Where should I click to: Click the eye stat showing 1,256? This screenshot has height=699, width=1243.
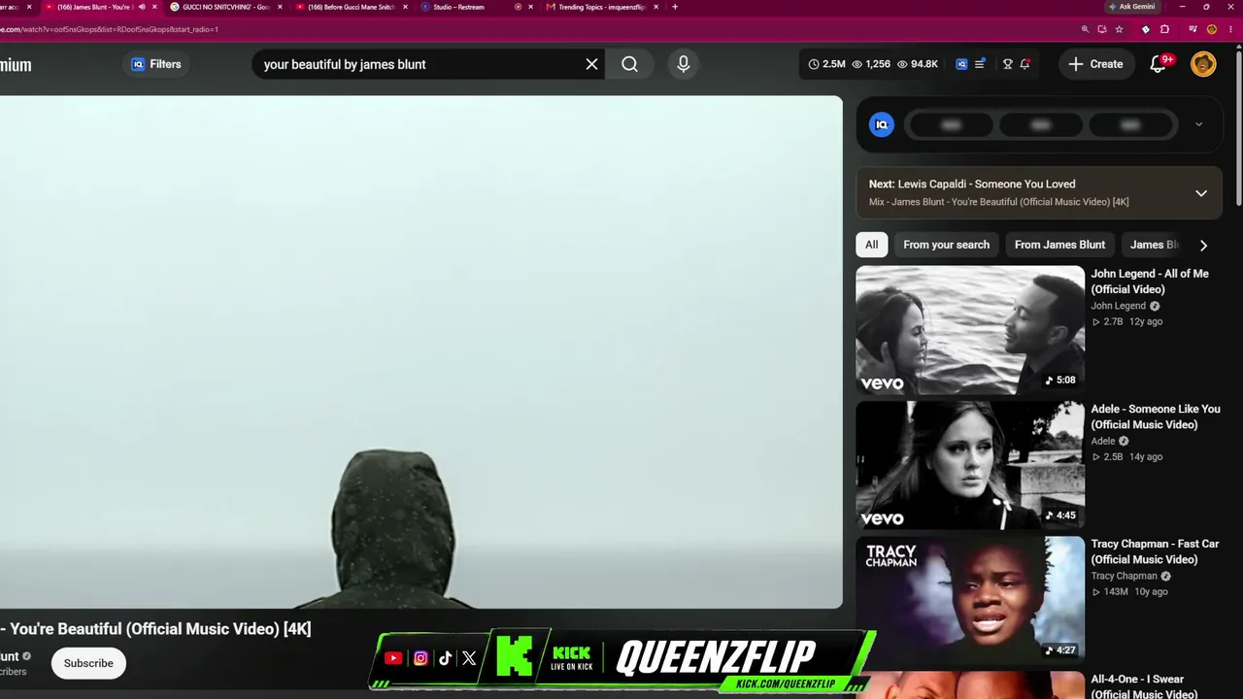click(871, 64)
